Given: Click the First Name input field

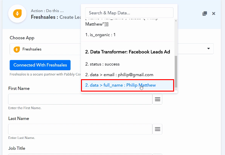Looking at the screenshot, I should click(x=80, y=99).
